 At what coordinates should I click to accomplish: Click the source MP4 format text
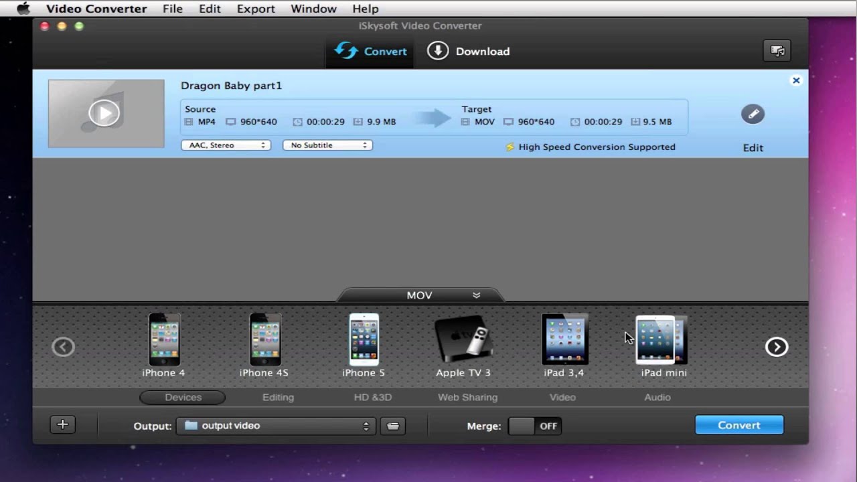(207, 122)
